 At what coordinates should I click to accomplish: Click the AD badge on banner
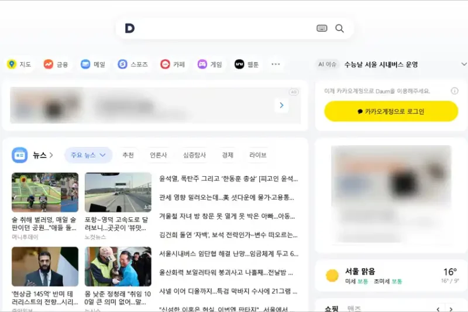(x=294, y=92)
